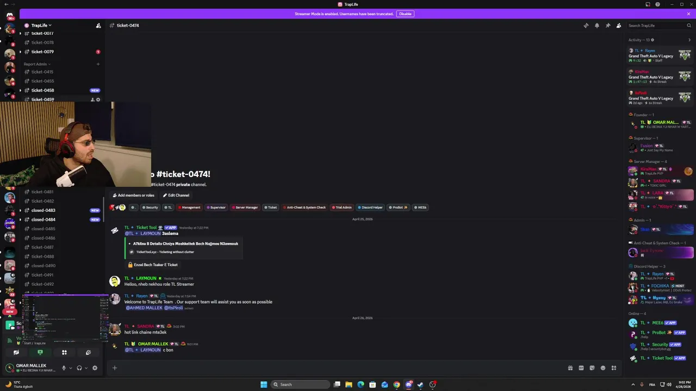Select the Server Manager role tag

click(x=245, y=207)
